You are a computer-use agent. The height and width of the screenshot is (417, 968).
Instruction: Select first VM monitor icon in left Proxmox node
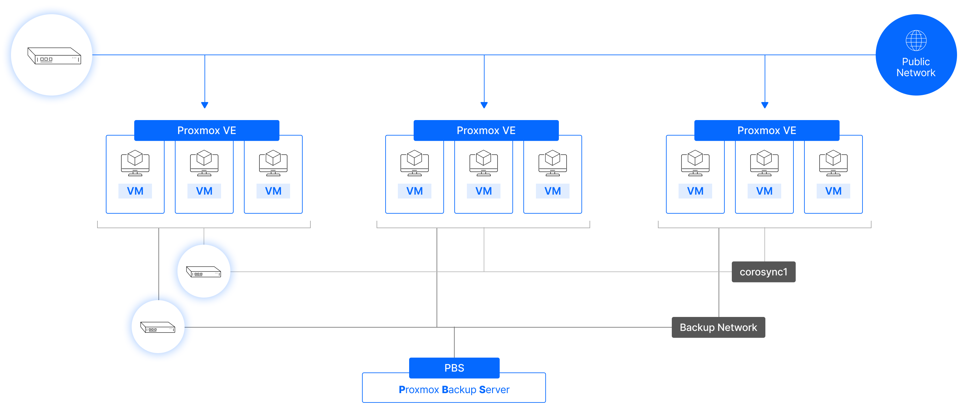coord(135,163)
